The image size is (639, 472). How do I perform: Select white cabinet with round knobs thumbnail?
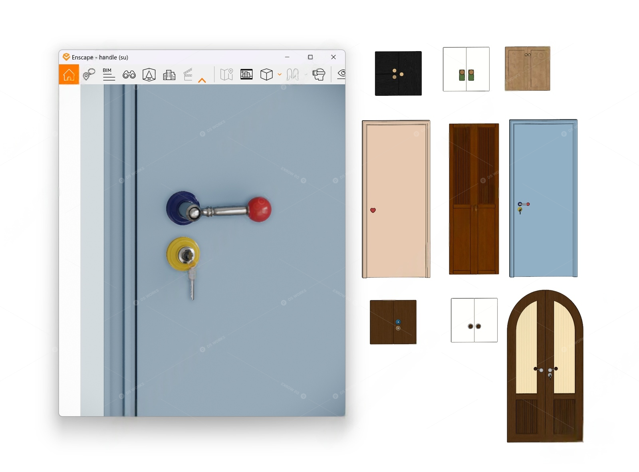(x=474, y=320)
